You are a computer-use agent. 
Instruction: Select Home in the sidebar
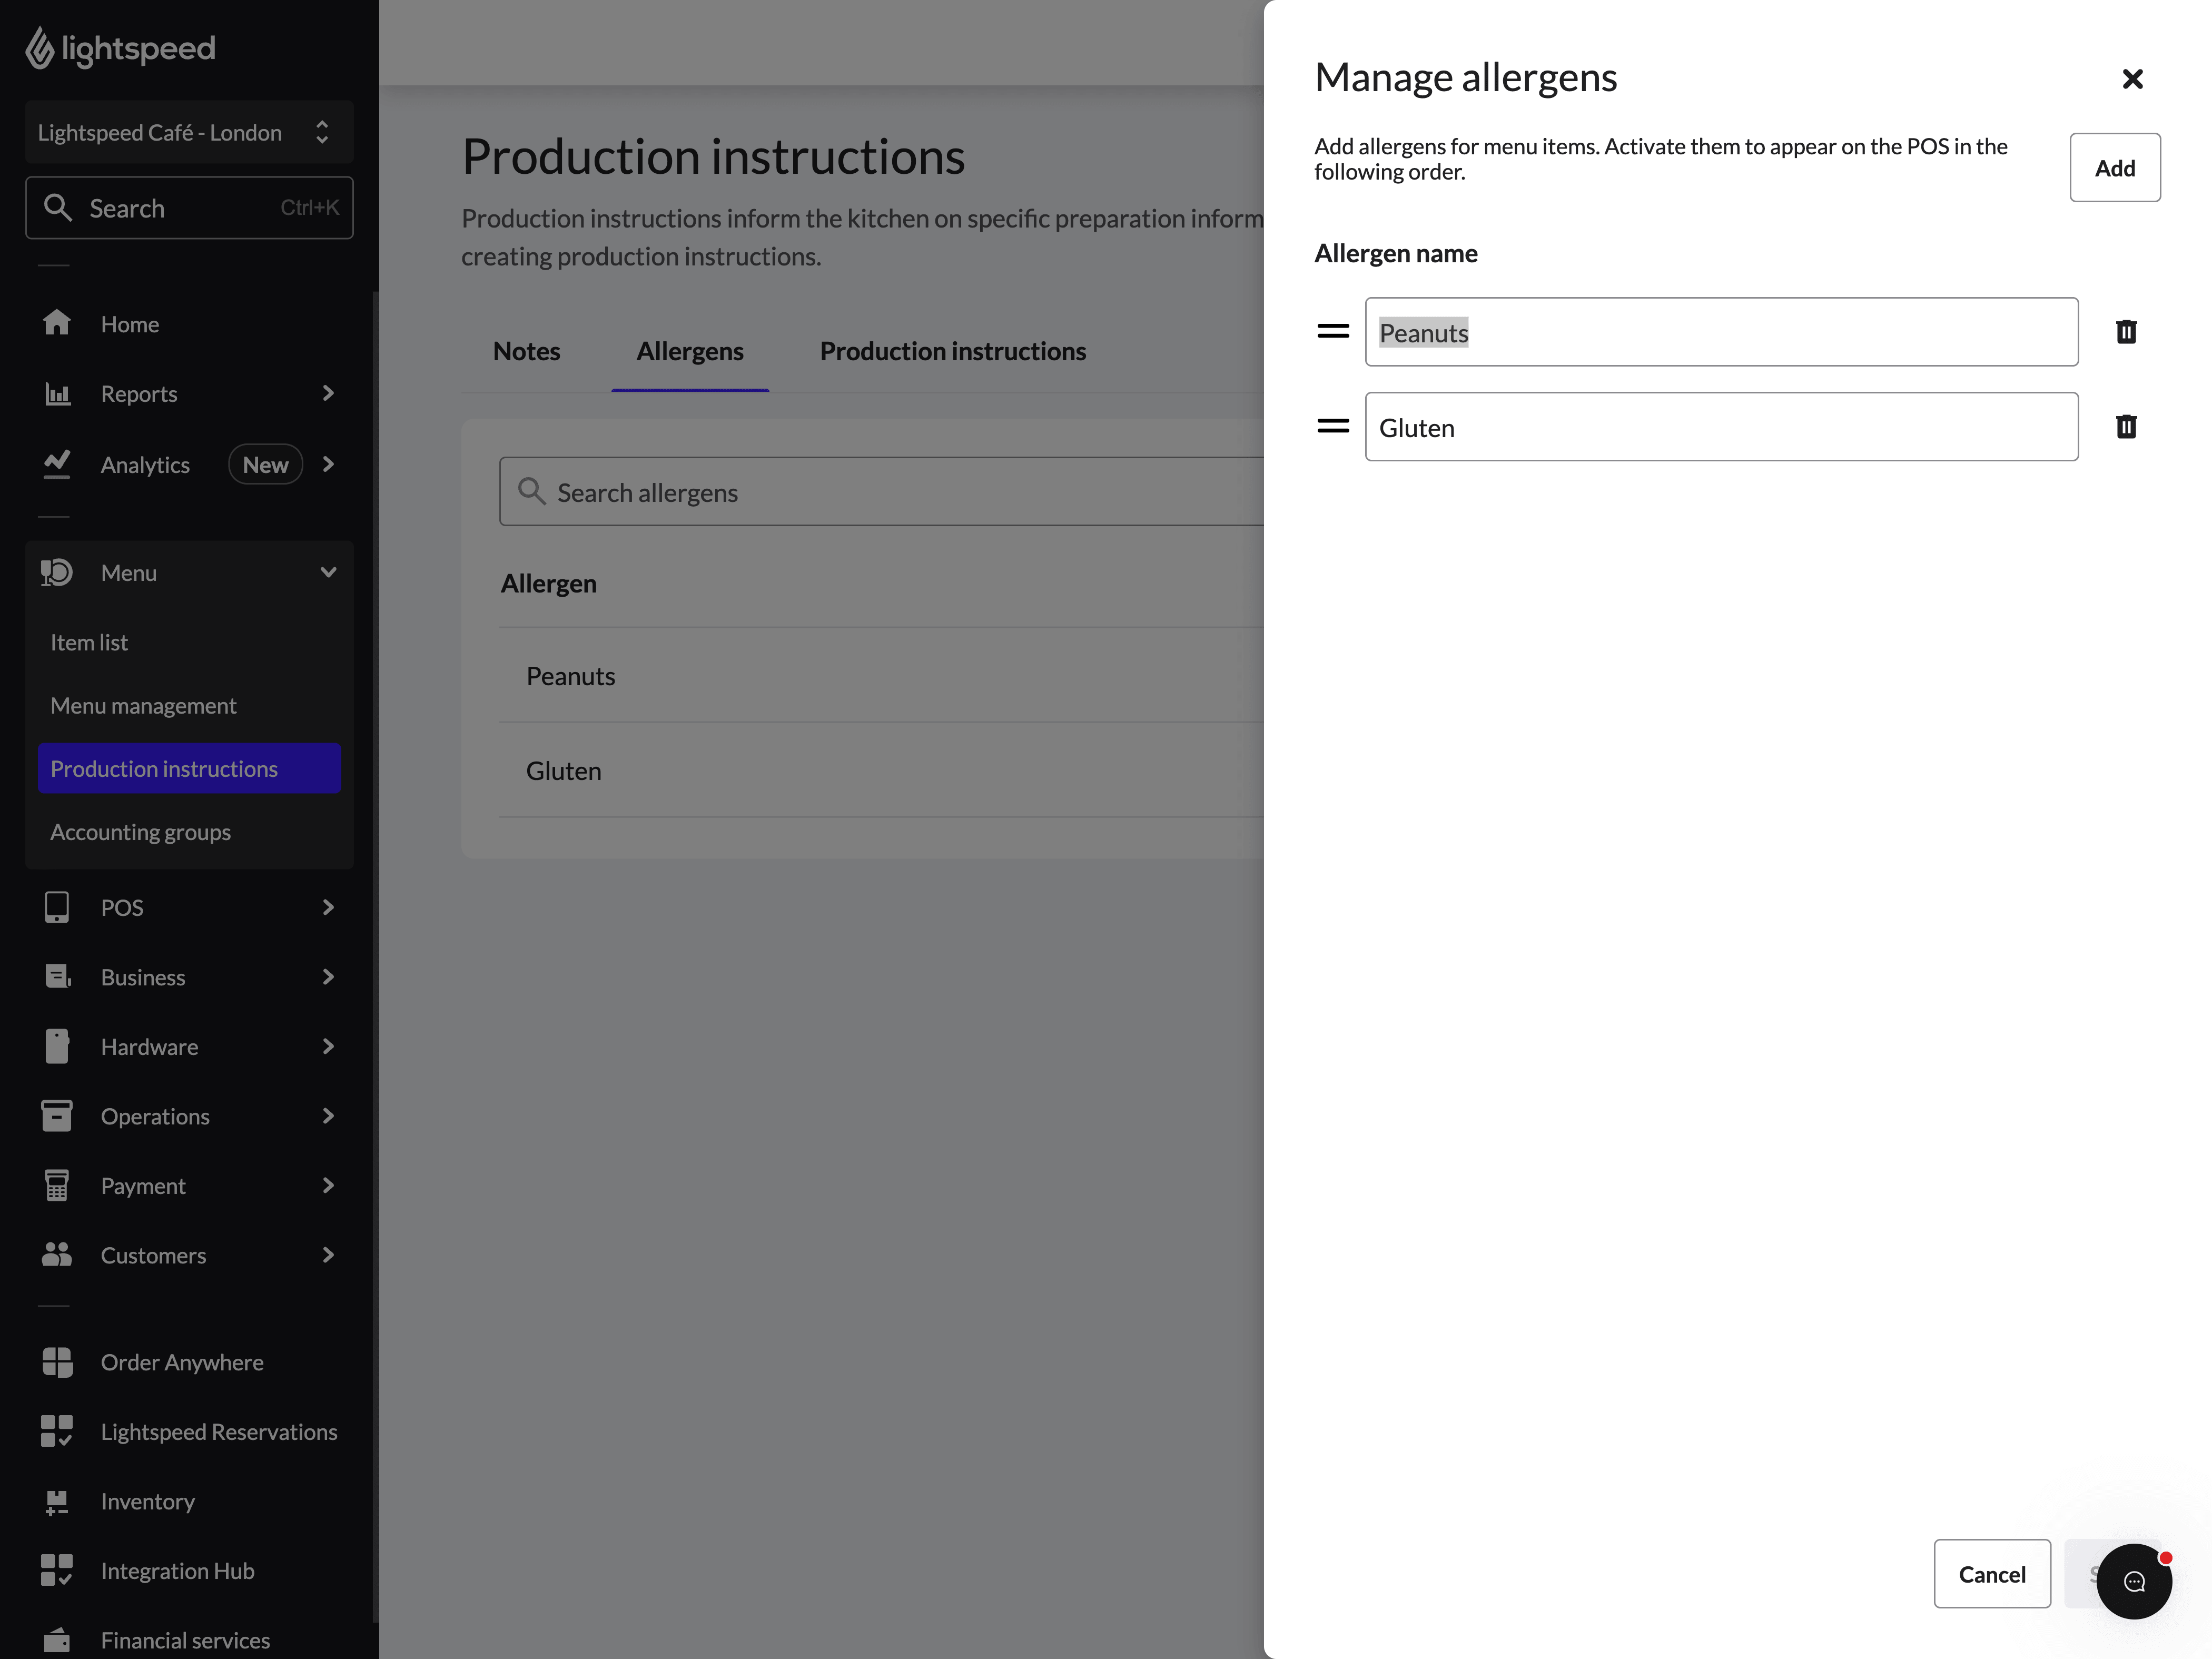tap(130, 323)
